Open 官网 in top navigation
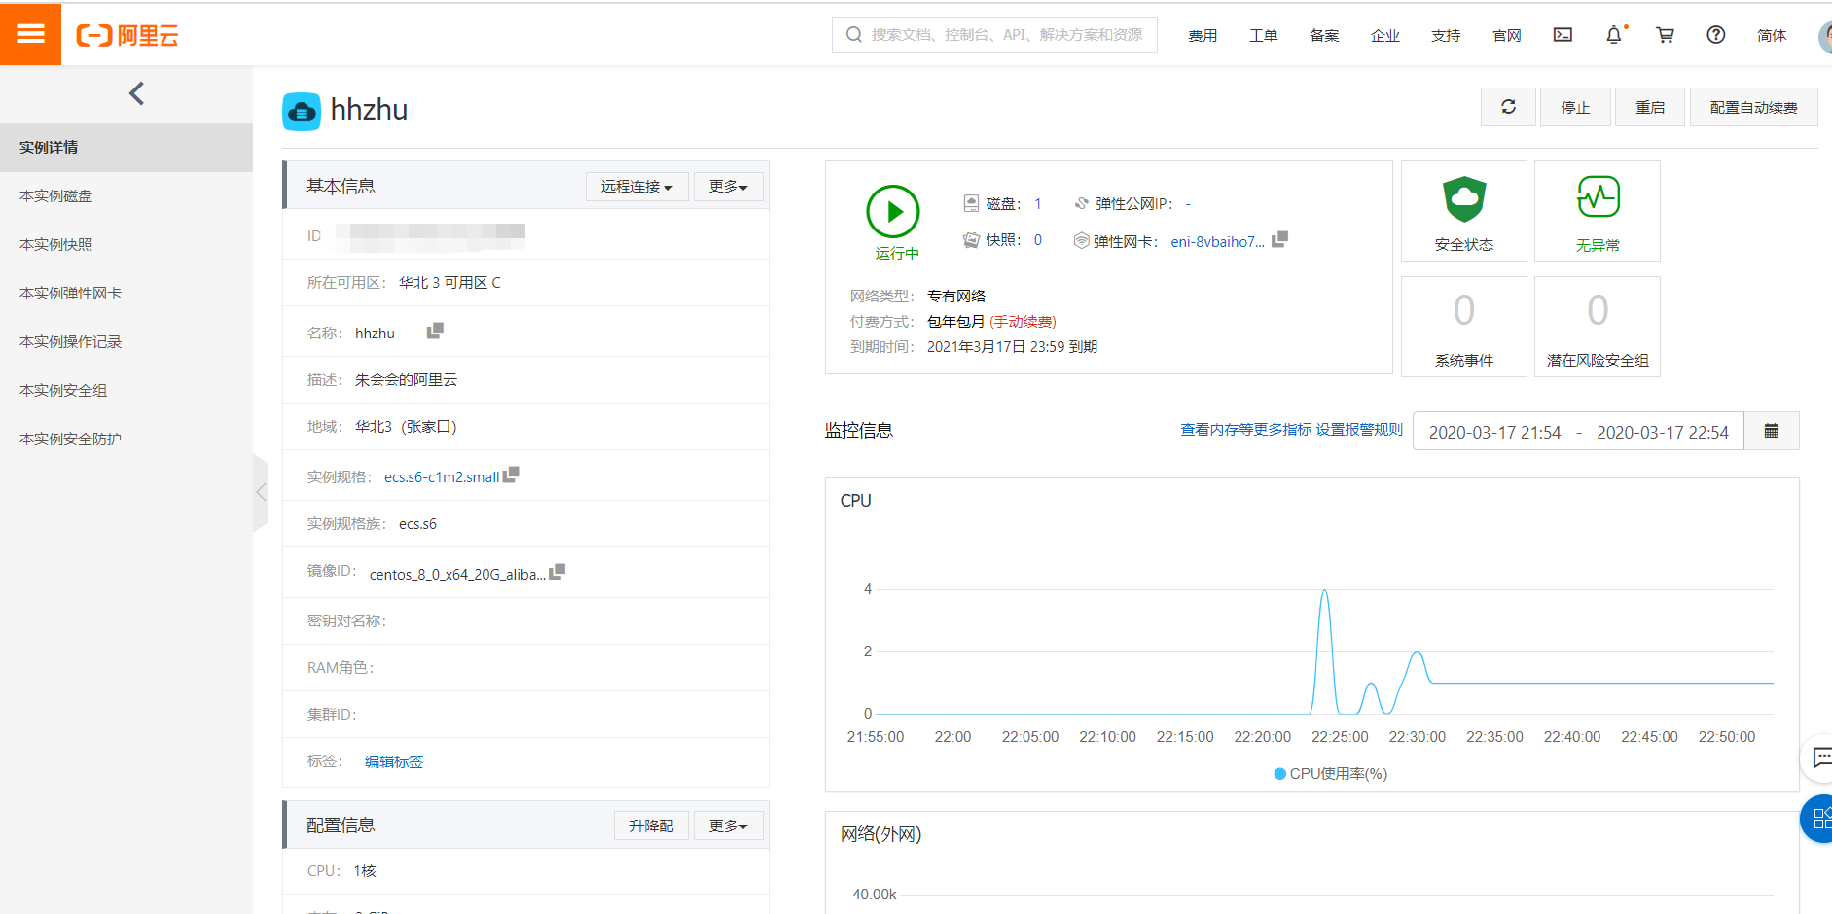1832x914 pixels. pyautogui.click(x=1506, y=35)
